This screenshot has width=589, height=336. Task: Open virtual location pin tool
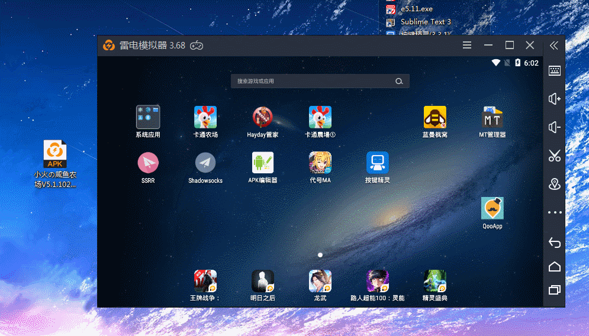555,184
